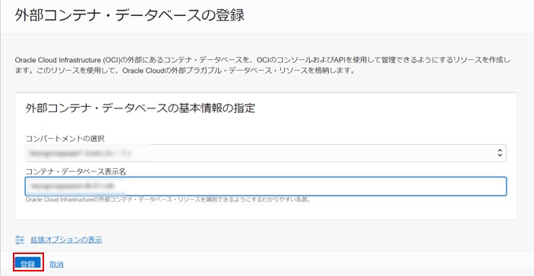Open the 拡張オプションの表示 link
This screenshot has width=534, height=276.
point(66,240)
